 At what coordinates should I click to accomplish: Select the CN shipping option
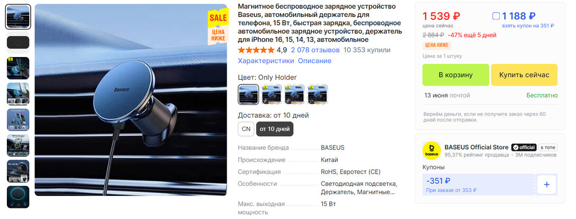(x=246, y=129)
